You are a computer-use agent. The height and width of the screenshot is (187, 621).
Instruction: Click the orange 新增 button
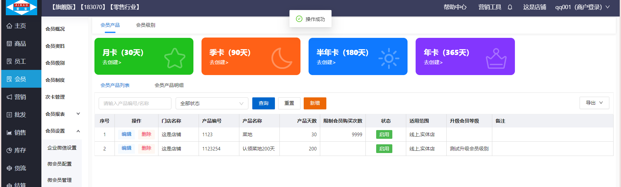[x=315, y=103]
